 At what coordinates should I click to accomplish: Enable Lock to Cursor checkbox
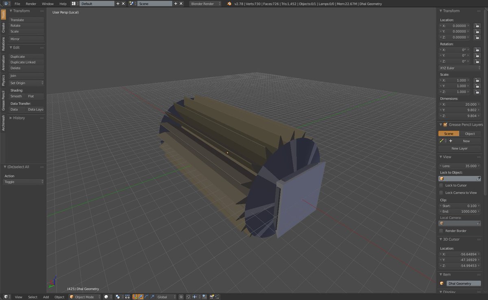[x=441, y=185]
